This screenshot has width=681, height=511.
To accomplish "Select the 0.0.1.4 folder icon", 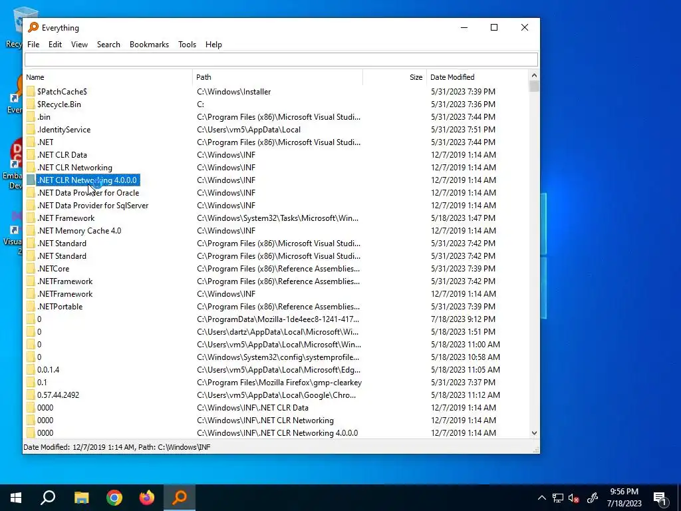I will (31, 369).
